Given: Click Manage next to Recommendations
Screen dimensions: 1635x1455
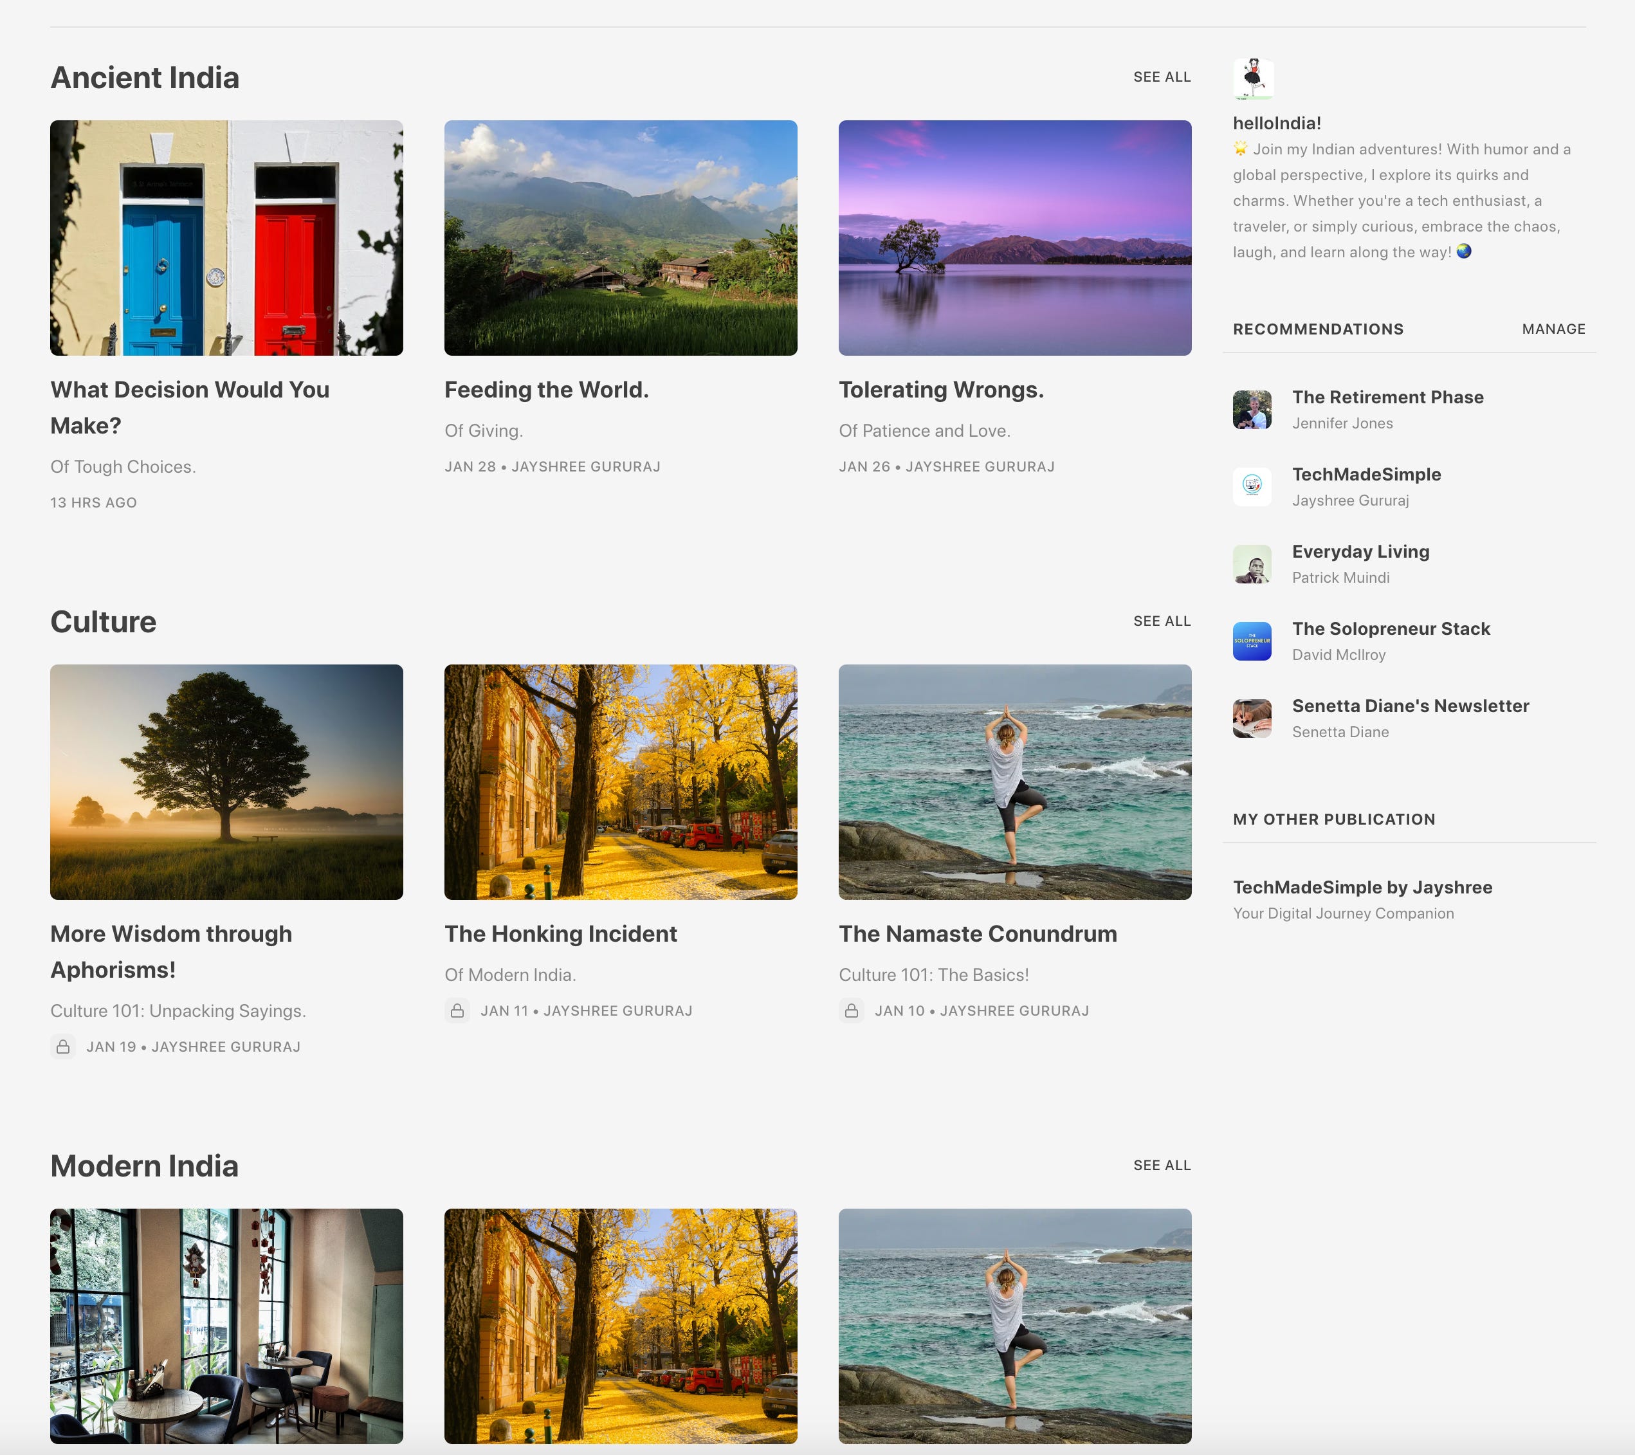Looking at the screenshot, I should [x=1553, y=329].
